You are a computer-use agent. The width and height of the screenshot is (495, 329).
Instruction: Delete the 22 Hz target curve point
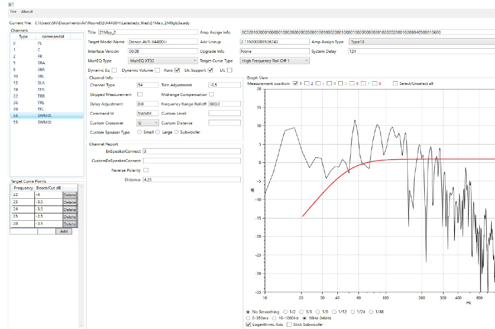point(69,195)
